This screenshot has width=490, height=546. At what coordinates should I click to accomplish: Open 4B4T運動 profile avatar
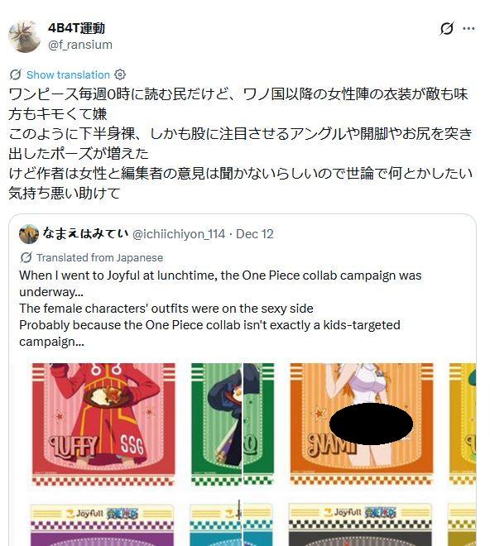24,36
